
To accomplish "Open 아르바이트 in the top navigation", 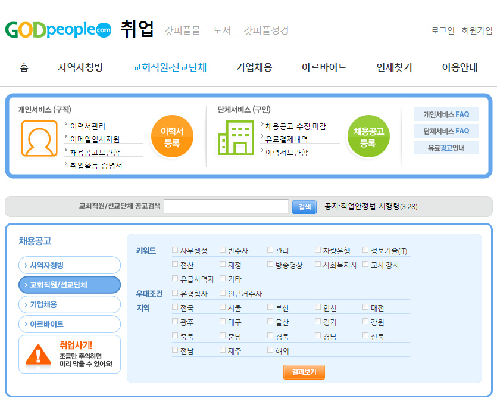I will [x=324, y=67].
